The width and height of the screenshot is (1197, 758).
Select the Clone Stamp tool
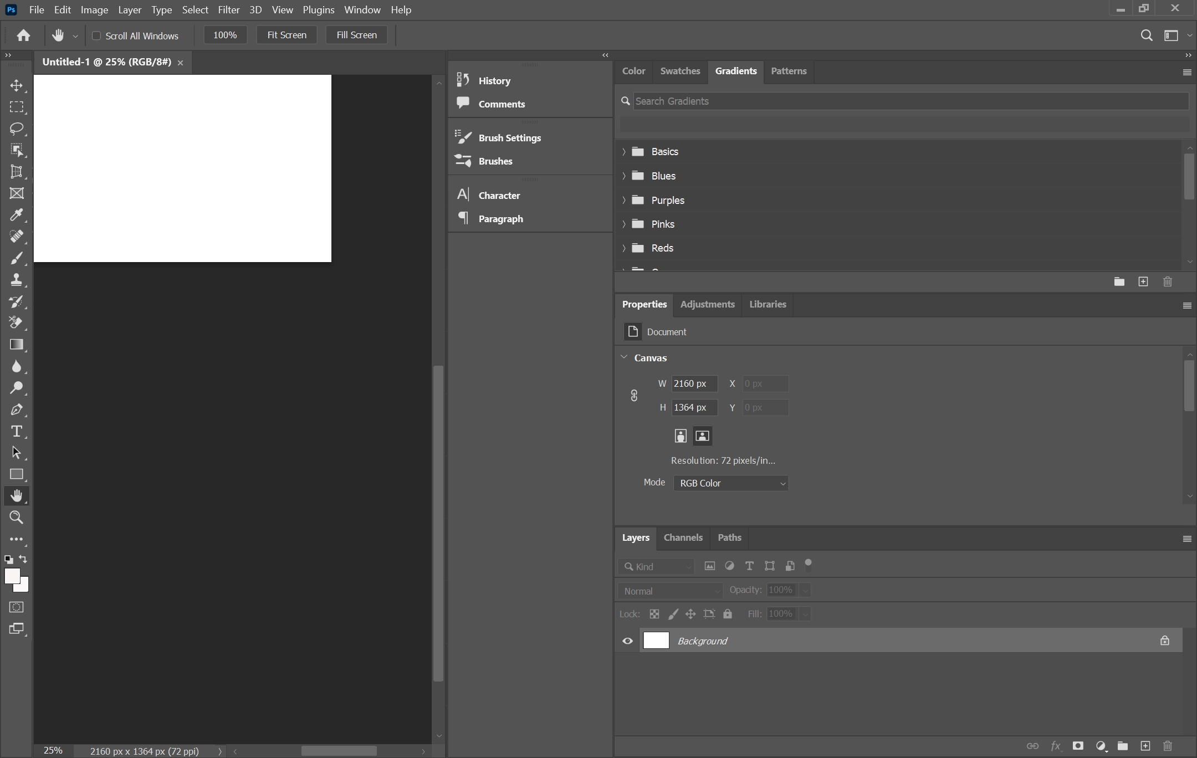pyautogui.click(x=17, y=280)
